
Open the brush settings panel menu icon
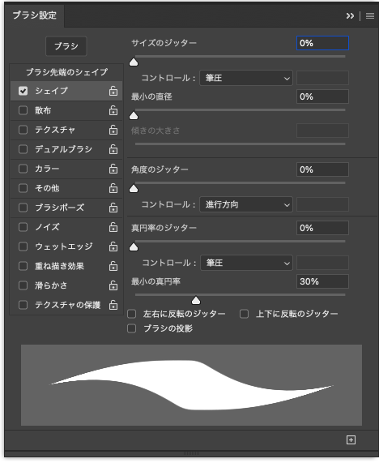pyautogui.click(x=370, y=15)
